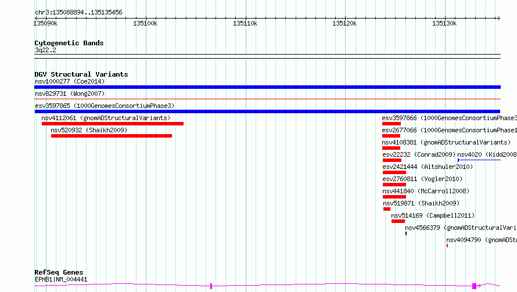Click the esv3597865 (1000GenomesConsortiumPhase3) label
The width and height of the screenshot is (517, 292).
[x=105, y=106]
